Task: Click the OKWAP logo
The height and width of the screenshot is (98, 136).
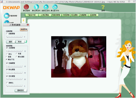Action: 11,8
